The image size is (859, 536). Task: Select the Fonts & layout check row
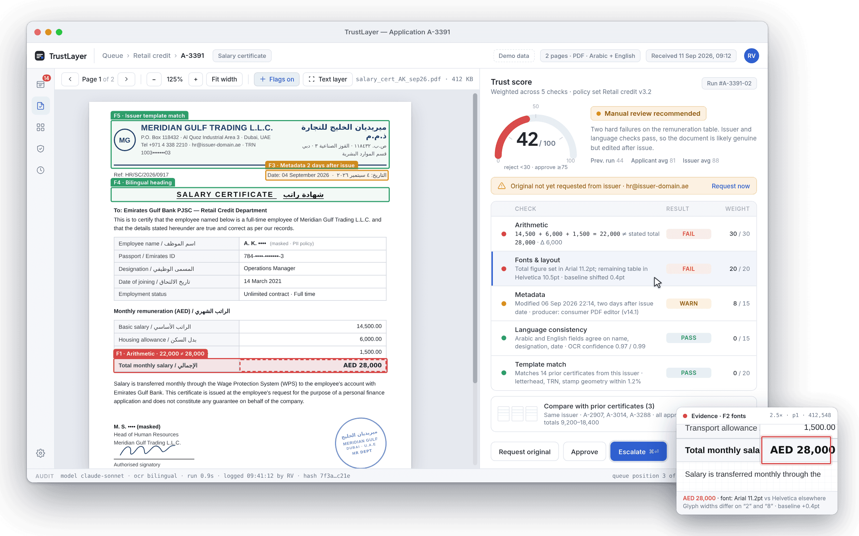point(624,268)
